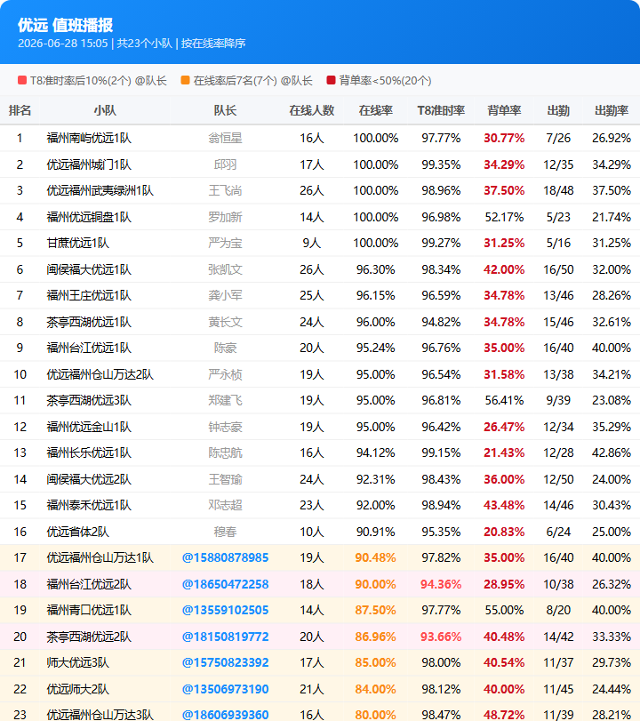Click captain name 严为宝
640x721 pixels.
(225, 243)
